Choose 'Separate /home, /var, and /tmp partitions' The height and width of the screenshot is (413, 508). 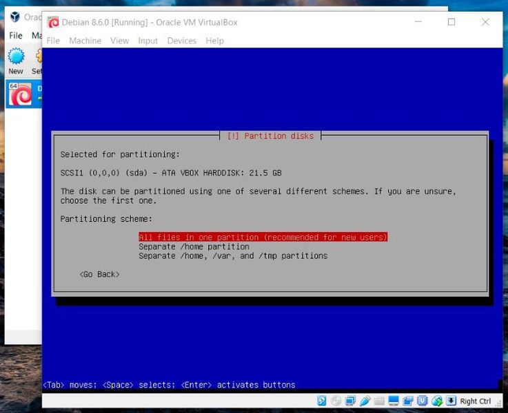point(233,256)
